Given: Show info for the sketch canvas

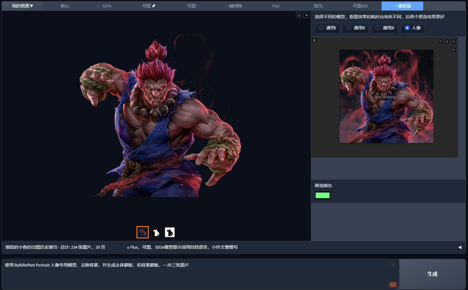Looking at the screenshot, I should point(314,40).
